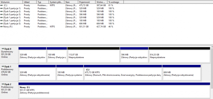Sort volumes by Stan column
Image resolution: width=213 pixels, height=99 pixels.
tap(71, 2)
